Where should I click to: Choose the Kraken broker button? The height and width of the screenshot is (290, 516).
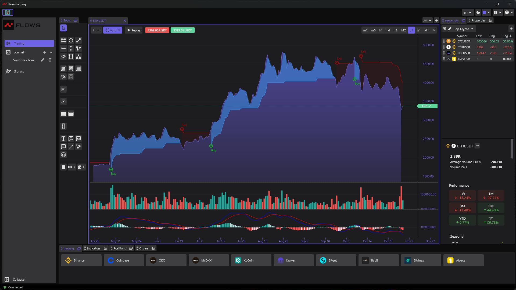pyautogui.click(x=293, y=260)
